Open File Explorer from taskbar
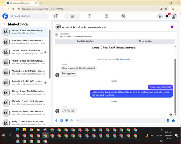Screen dimensions: 181x144 [38, 130]
